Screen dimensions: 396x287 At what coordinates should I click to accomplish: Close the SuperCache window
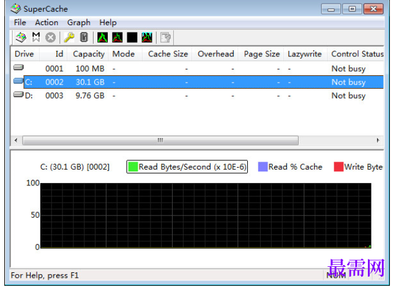click(373, 9)
